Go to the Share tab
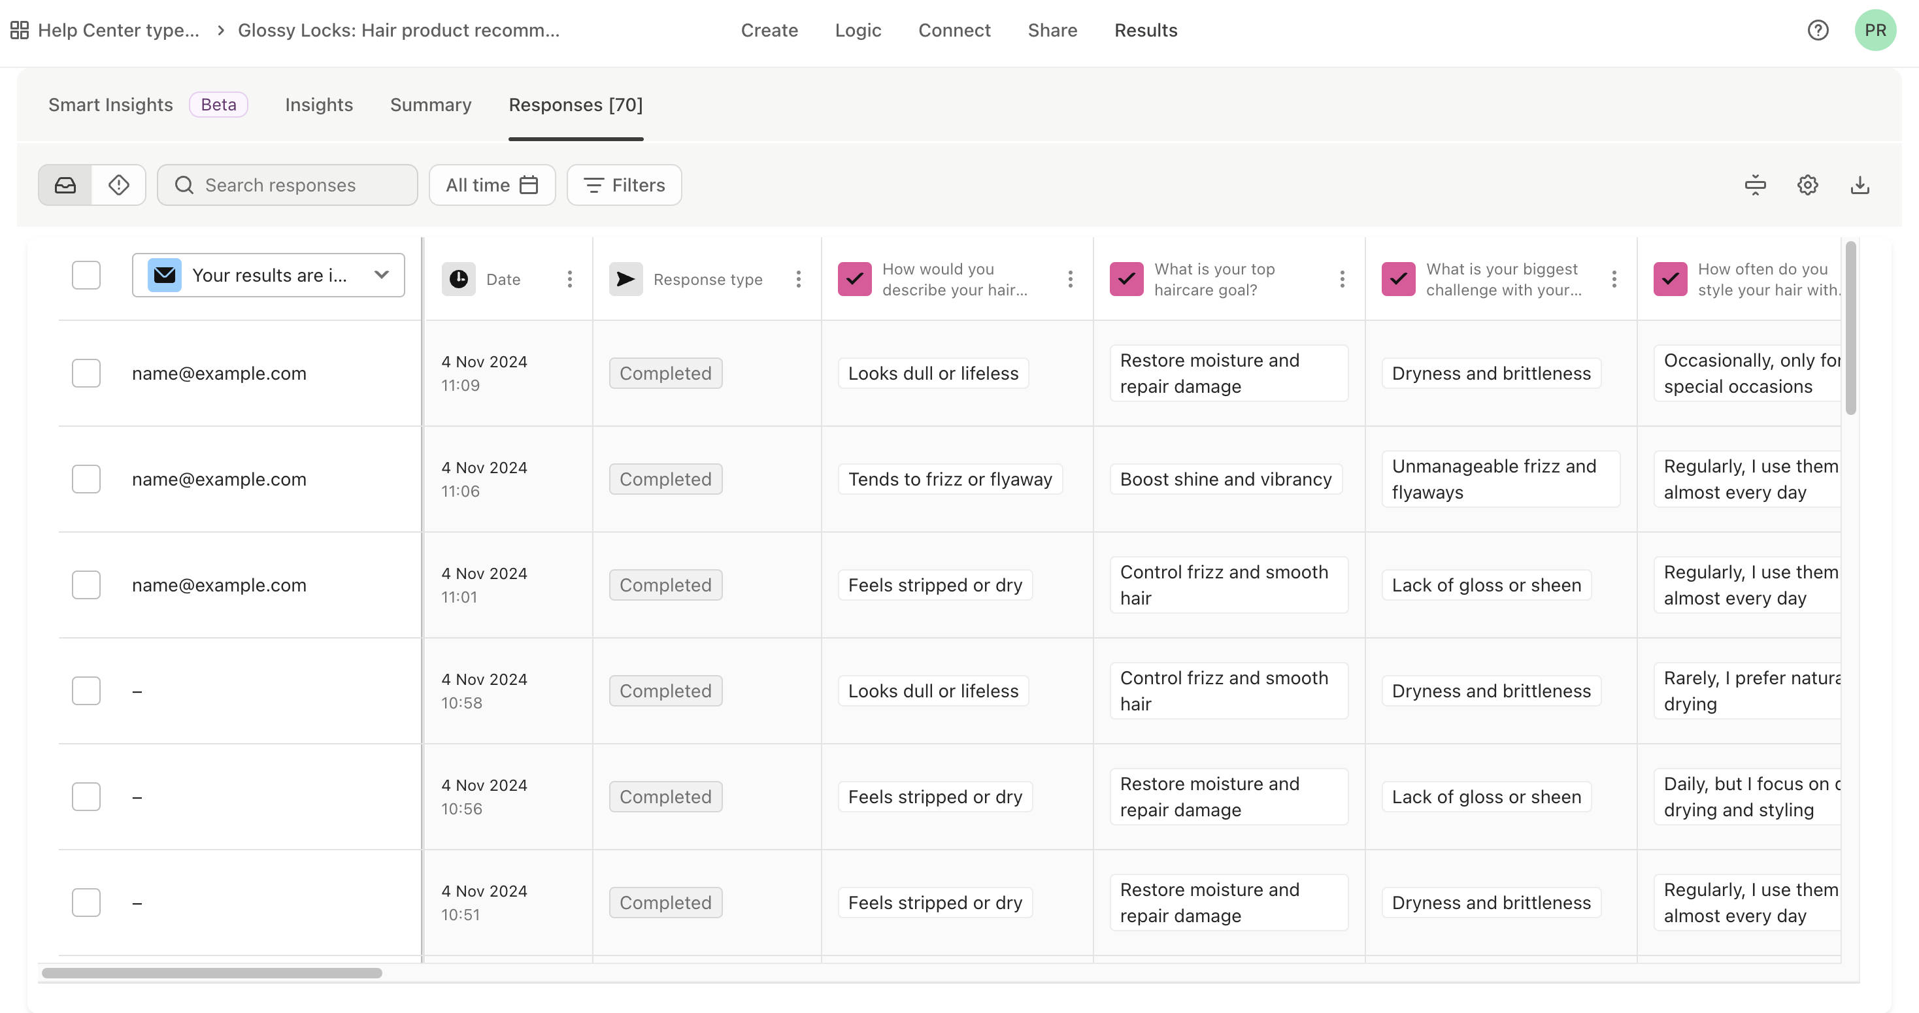Screen dimensions: 1919x1013 click(x=1052, y=30)
